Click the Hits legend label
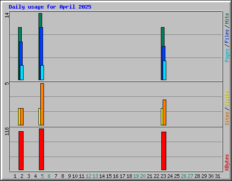The width and height of the screenshot is (232, 181). point(227,19)
